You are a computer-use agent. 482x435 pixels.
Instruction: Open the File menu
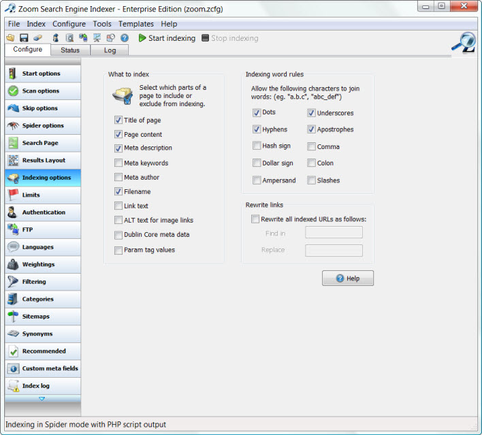(x=14, y=24)
